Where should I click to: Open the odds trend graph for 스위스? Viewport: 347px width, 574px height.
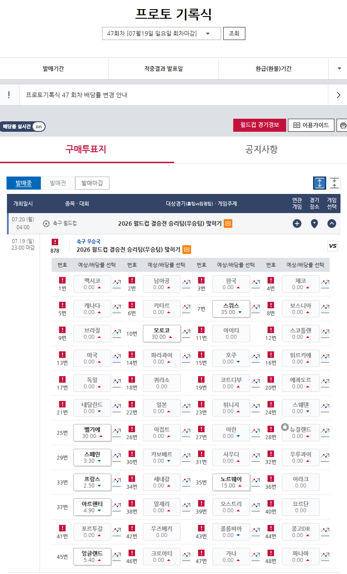click(255, 309)
